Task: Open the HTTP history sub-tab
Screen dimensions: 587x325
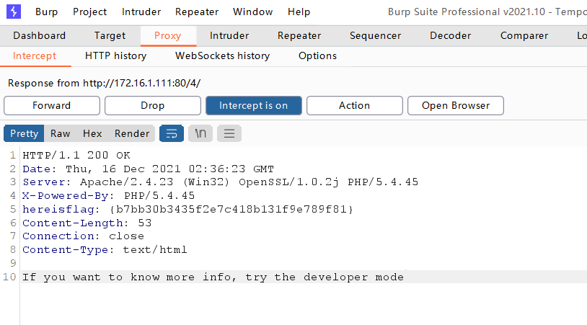Action: pos(115,55)
